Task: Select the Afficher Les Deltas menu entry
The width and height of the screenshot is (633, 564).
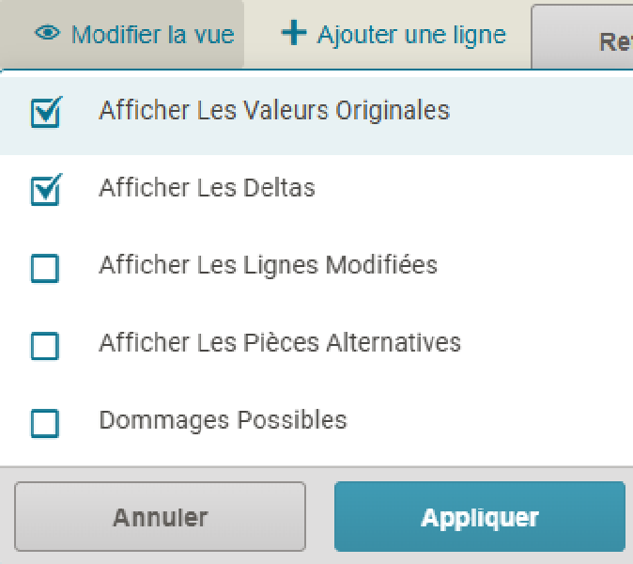Action: [x=207, y=188]
